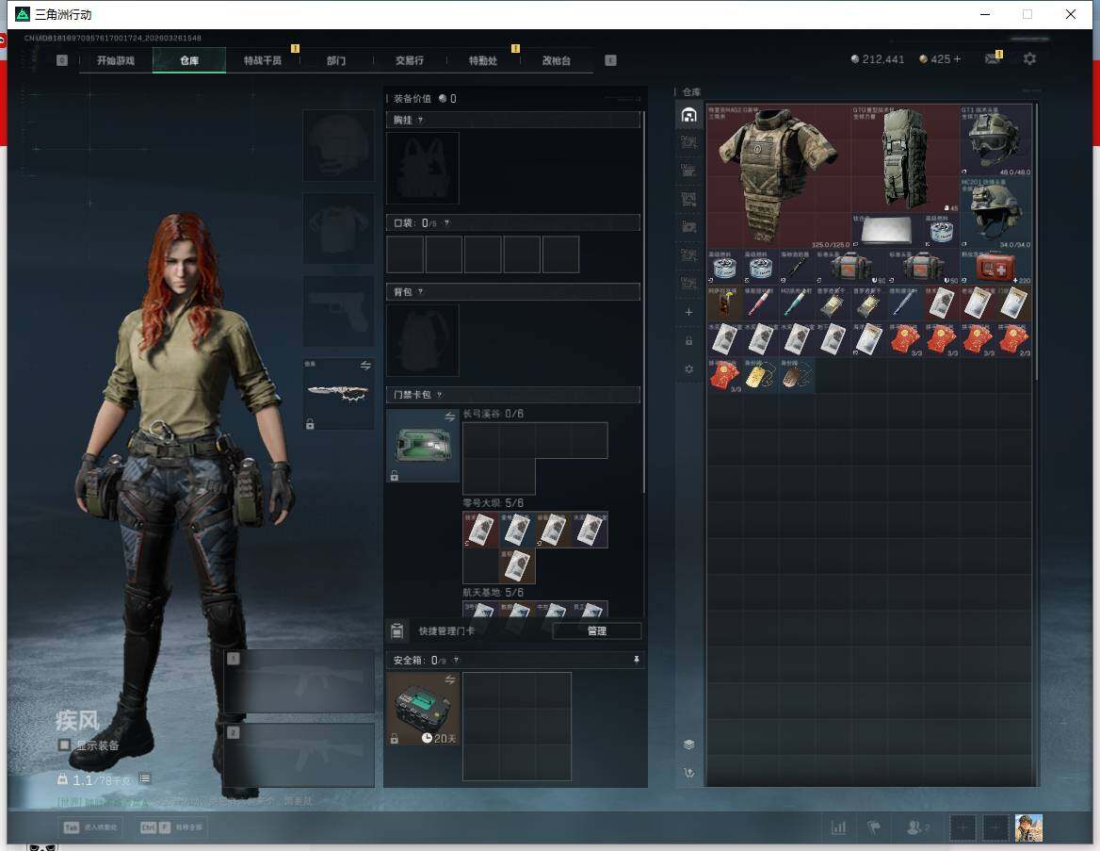1100x851 pixels.
Task: Open the settings gear in top bar
Action: (1029, 59)
